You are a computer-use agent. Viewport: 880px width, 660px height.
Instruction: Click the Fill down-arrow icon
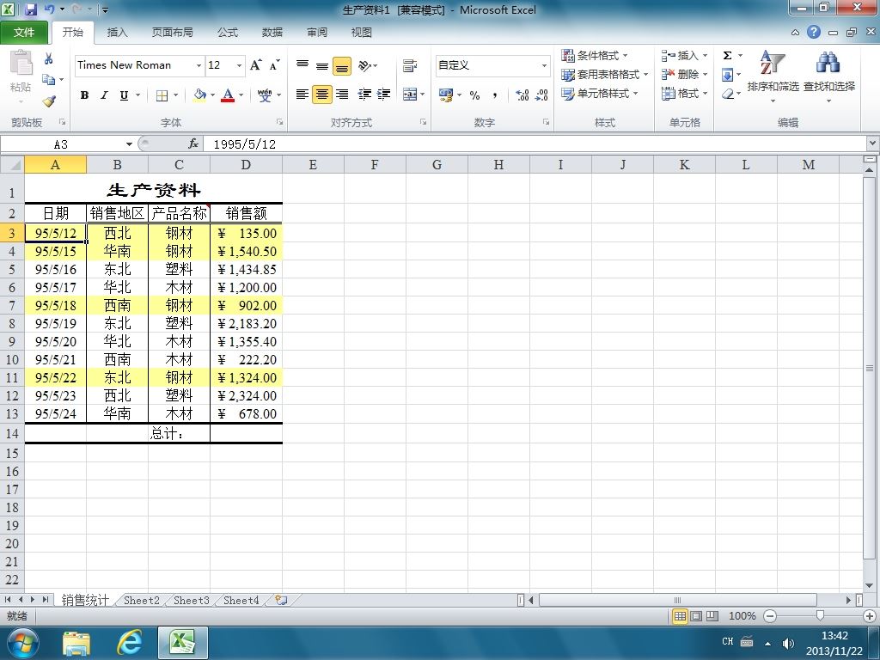click(727, 75)
